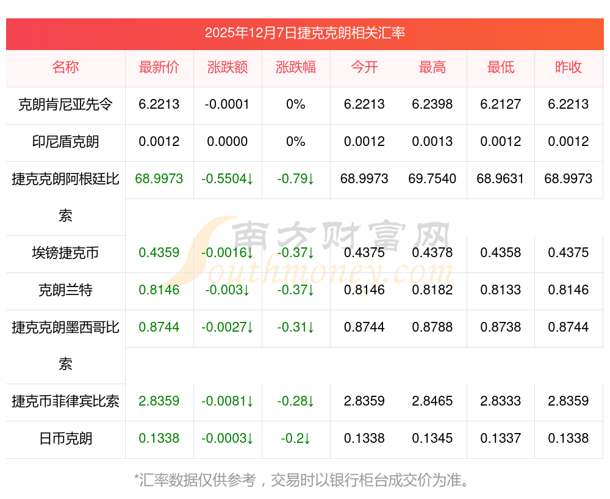Select the 最新价 column header
This screenshot has height=499, width=610.
pyautogui.click(x=159, y=67)
